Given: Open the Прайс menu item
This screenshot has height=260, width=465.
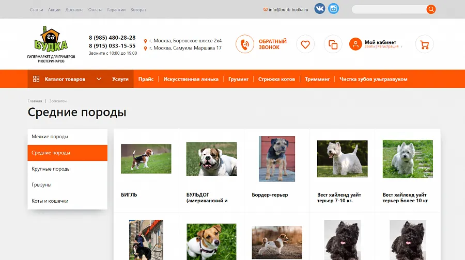Looking at the screenshot, I should pyautogui.click(x=146, y=79).
